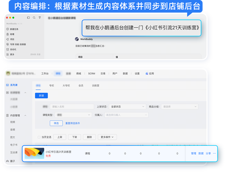Open the 商品分组 dropdown

point(180,107)
